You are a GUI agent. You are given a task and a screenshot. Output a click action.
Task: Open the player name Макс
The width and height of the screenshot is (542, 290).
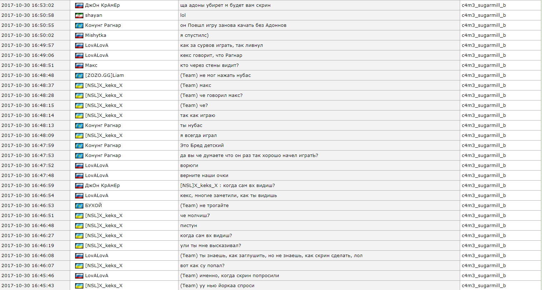click(91, 65)
